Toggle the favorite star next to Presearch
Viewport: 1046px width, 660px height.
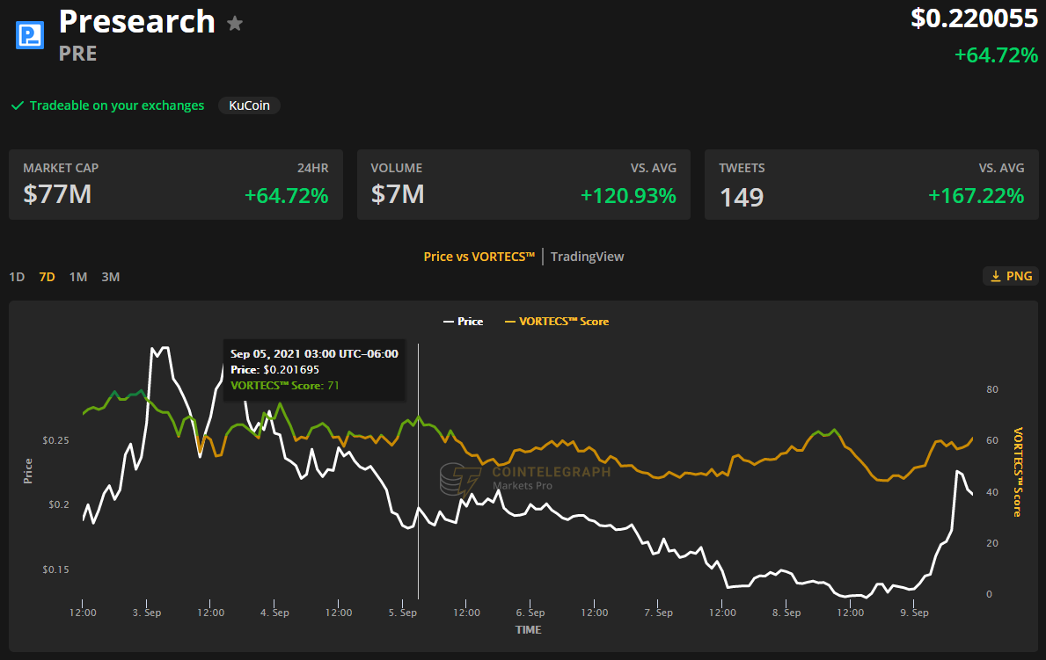[235, 24]
